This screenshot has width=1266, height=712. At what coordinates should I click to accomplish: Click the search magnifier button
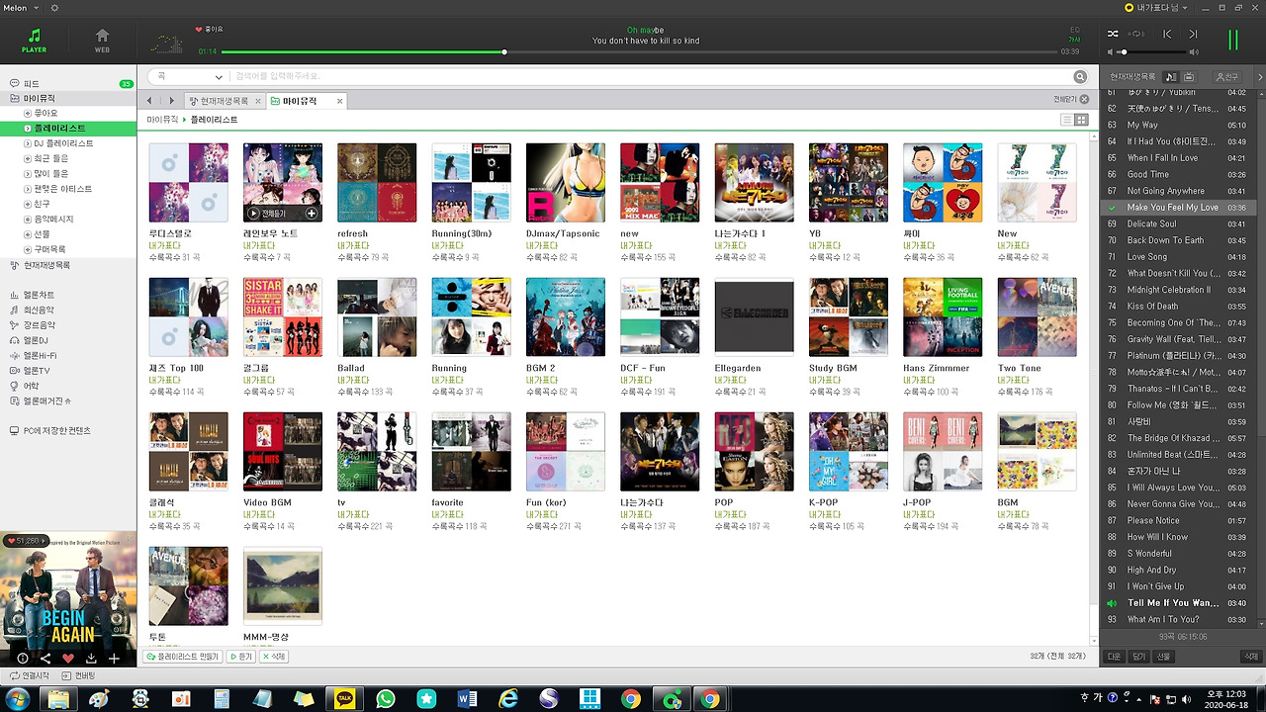point(1080,76)
